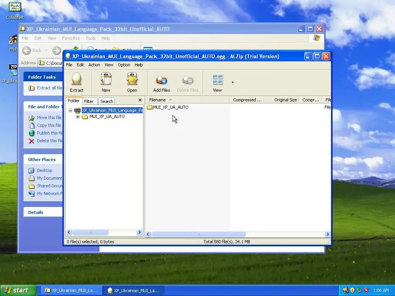Open the Action menu in ALZip
The image size is (395, 296).
coord(94,65)
